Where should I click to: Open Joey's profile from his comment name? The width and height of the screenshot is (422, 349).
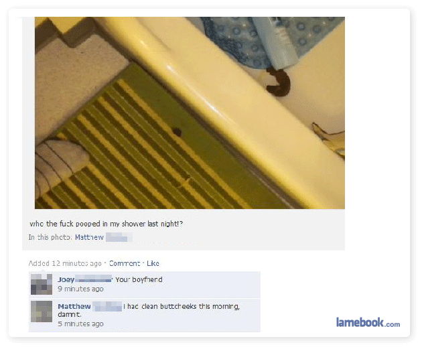pyautogui.click(x=66, y=279)
